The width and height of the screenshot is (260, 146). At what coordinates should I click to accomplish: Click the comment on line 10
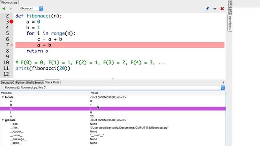coord(91,62)
